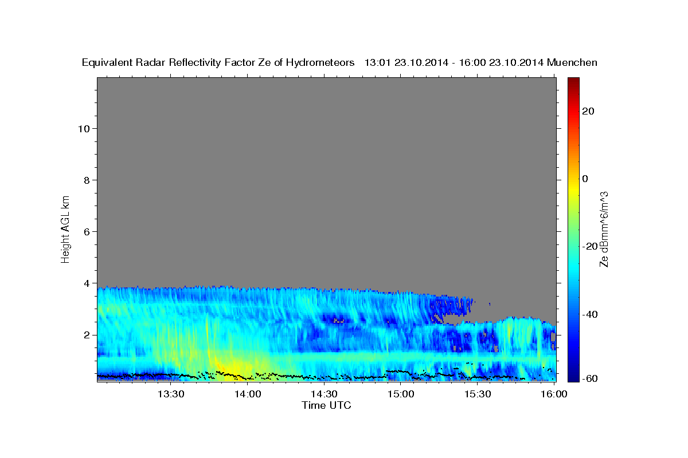Screen dimensions: 688x458
Task: Click the colorbar value label '-20'
Action: coord(590,246)
